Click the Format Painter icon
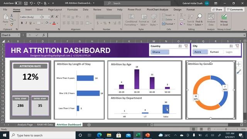The height and width of the screenshot is (139, 247). pyautogui.click(x=12, y=24)
